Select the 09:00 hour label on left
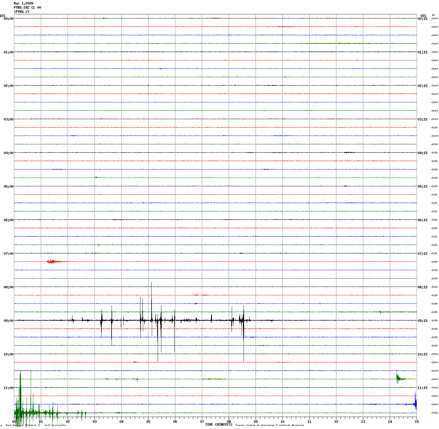The height and width of the screenshot is (429, 439). coord(8,321)
